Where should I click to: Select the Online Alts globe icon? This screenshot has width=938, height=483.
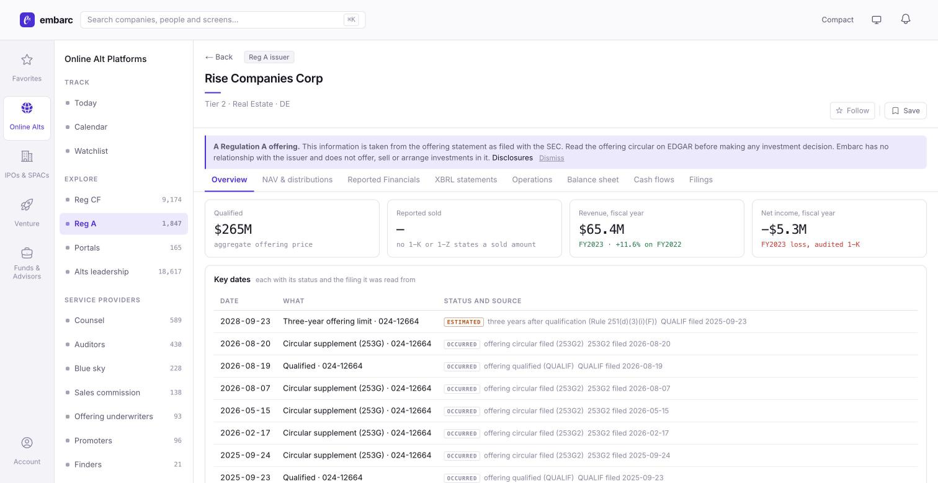(x=27, y=108)
